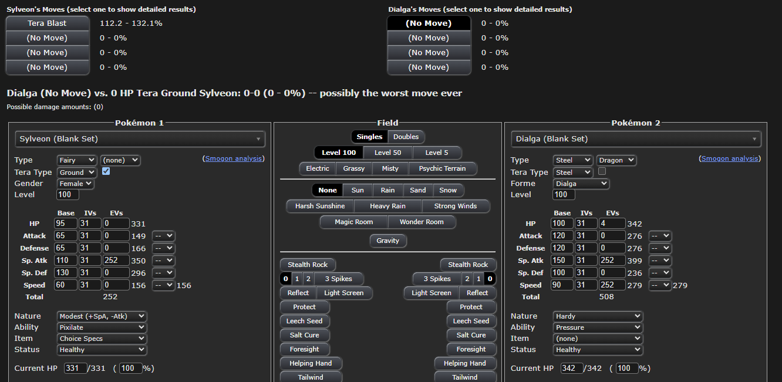Choose Level 50 option

point(388,153)
